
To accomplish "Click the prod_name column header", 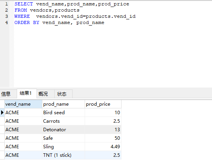I will 63,104.
